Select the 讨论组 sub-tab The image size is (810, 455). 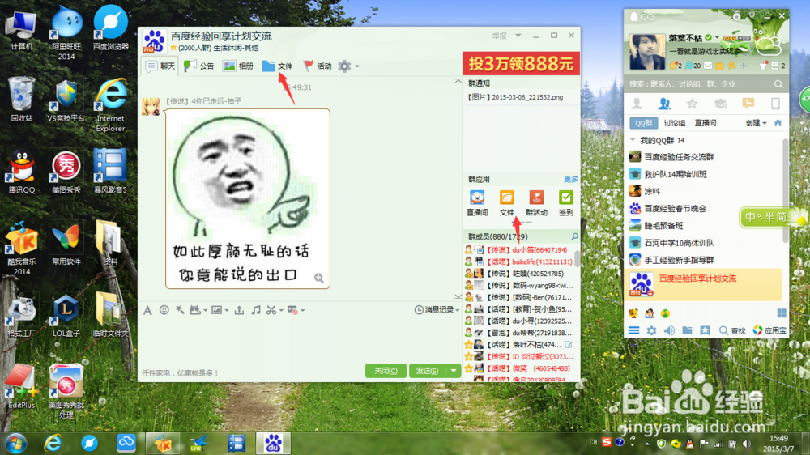675,123
